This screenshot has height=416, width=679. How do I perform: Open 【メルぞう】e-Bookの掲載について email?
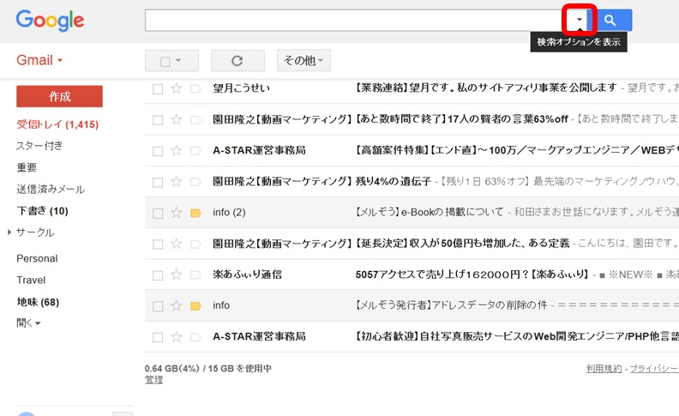(430, 212)
